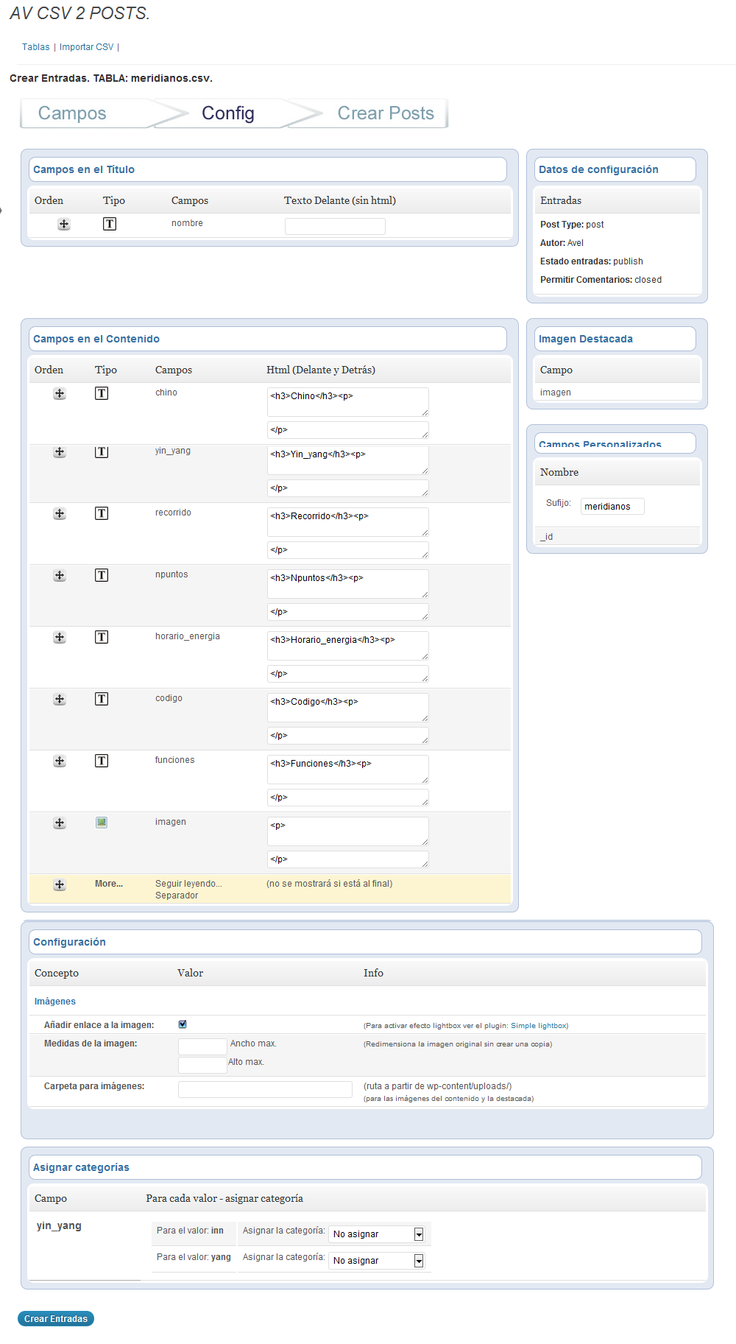Click closing </p> textarea in funciones row

(x=348, y=798)
